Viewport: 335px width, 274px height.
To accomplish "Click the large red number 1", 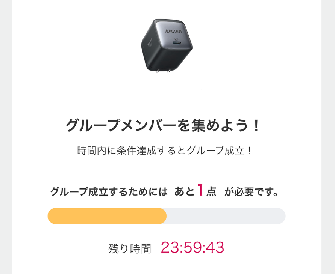I will tap(200, 190).
